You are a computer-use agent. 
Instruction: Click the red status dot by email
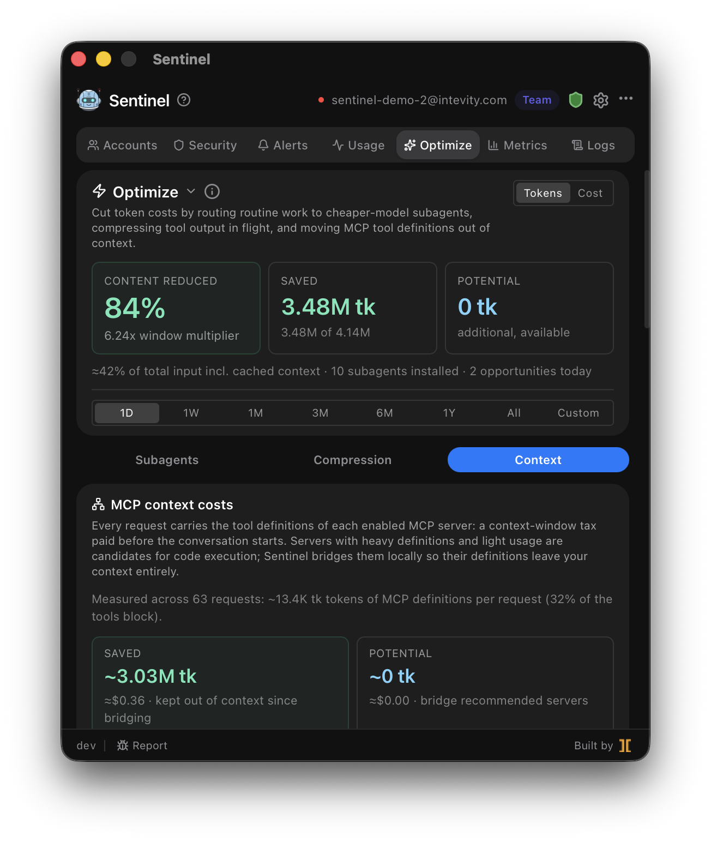click(321, 100)
